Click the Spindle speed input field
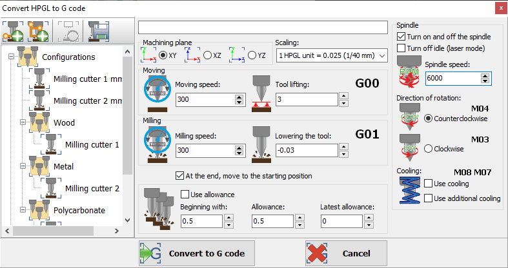Image resolution: width=508 pixels, height=268 pixels. pyautogui.click(x=453, y=78)
